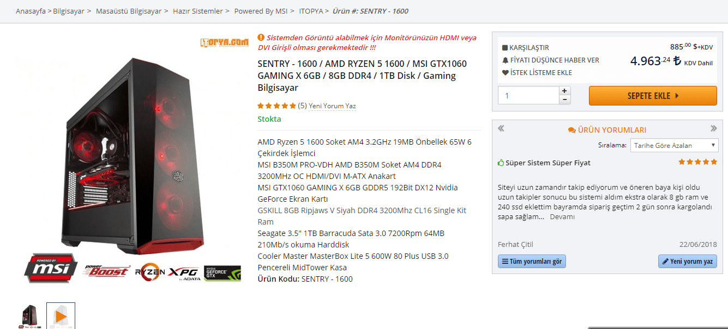Click the Ryzen logo badge
The width and height of the screenshot is (728, 329).
(x=150, y=271)
